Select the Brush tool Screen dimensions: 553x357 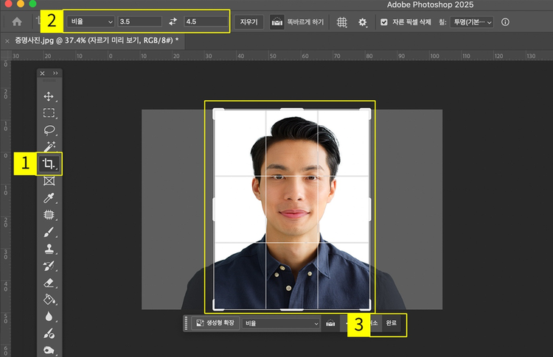coord(49,232)
